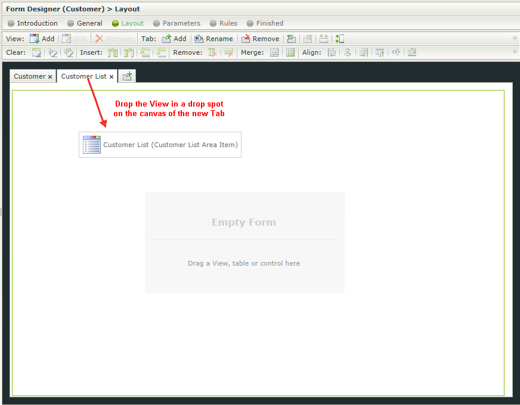This screenshot has height=405, width=520.
Task: Align content to the right
Action: pyautogui.click(x=364, y=52)
